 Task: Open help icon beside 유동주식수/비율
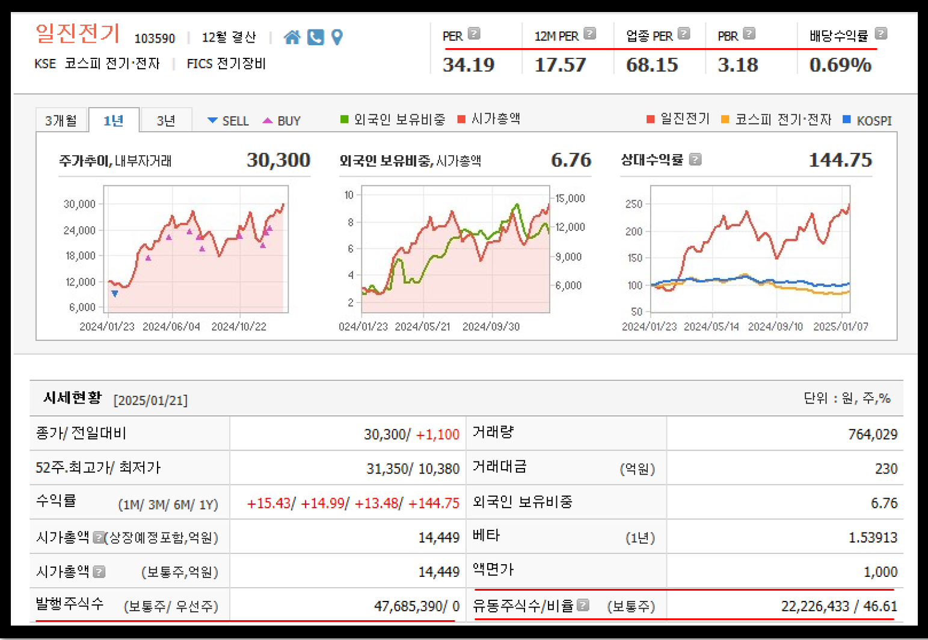click(583, 605)
